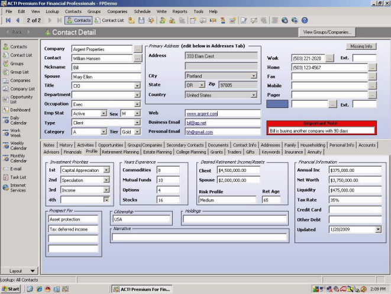Open the Type dropdown showing Client
Screen dimensions: 391x294
[x=137, y=123]
